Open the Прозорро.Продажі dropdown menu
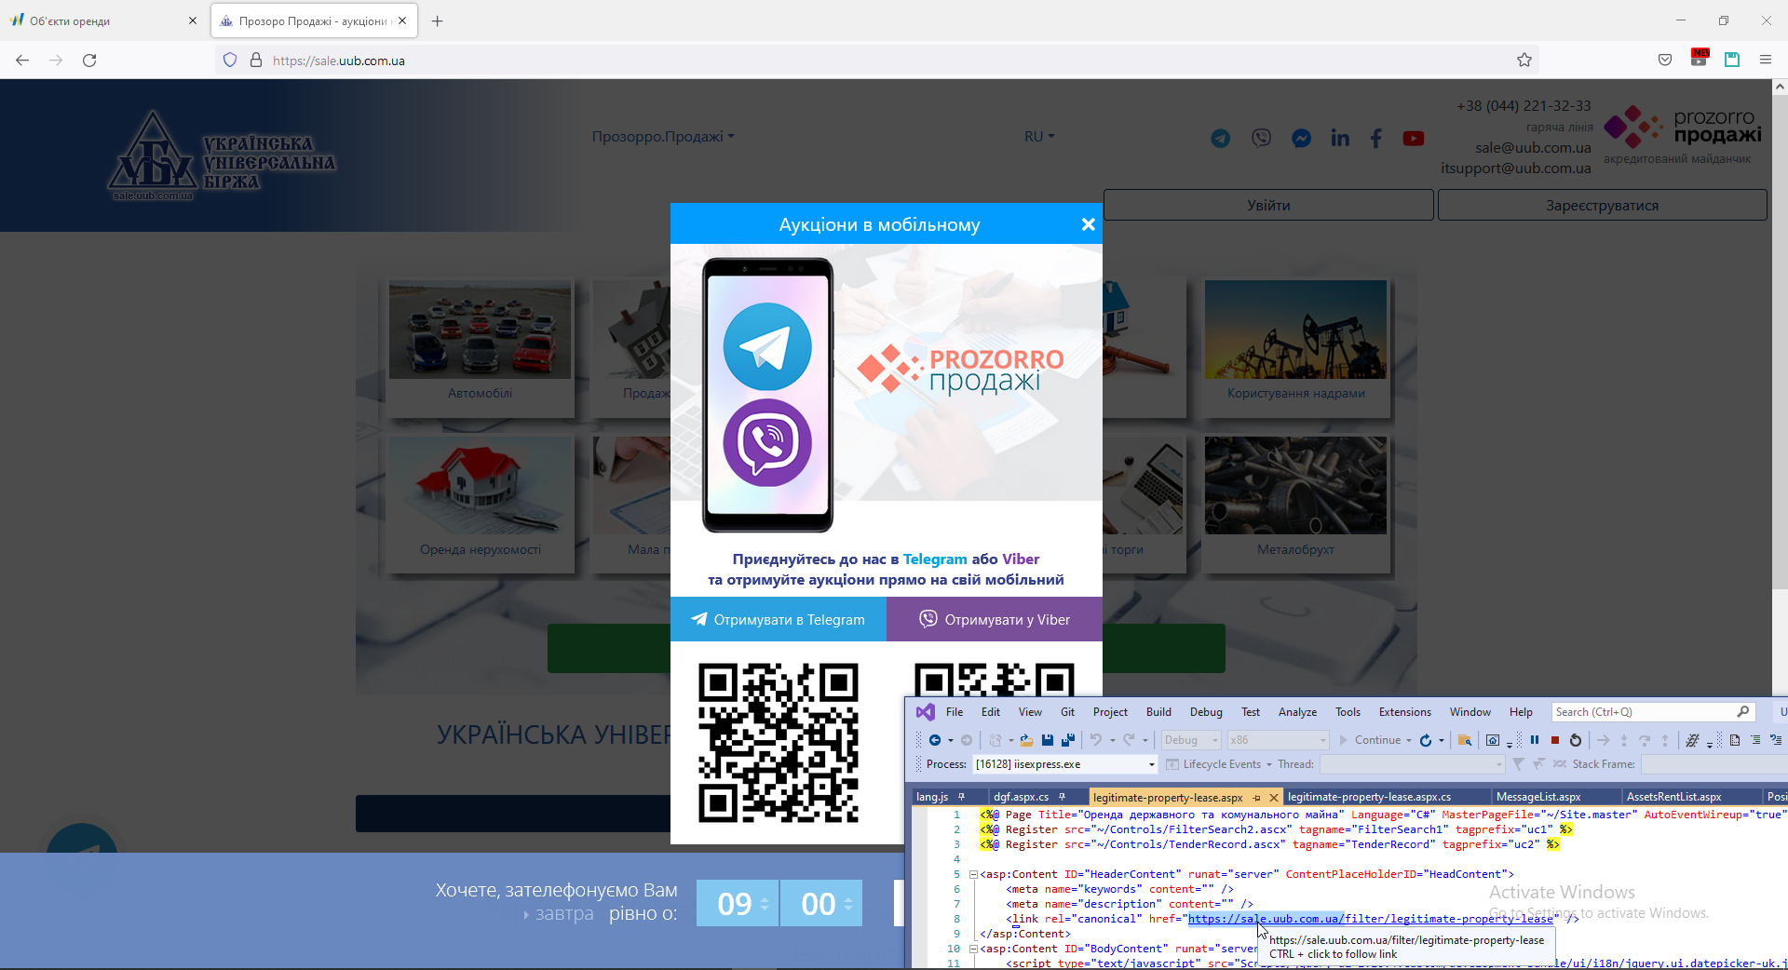1788x970 pixels. coord(663,137)
